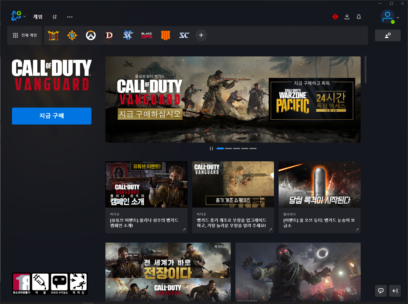Open the 전체 게임 grid

pyautogui.click(x=25, y=35)
